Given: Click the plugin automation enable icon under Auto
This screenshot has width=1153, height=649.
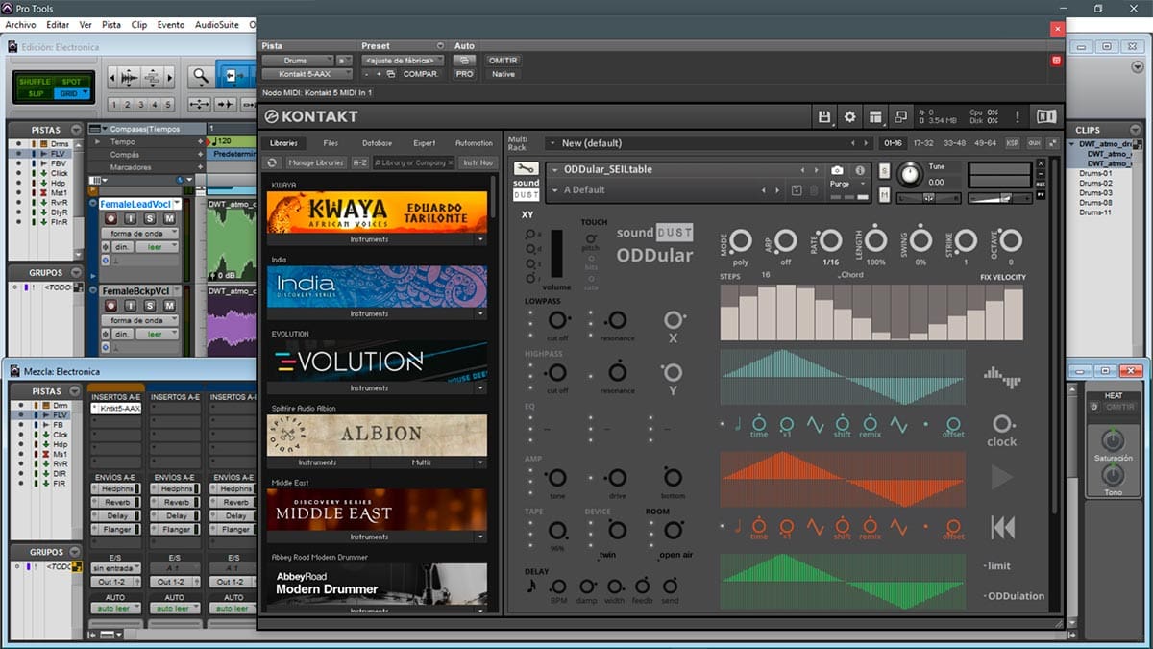Looking at the screenshot, I should (x=464, y=61).
